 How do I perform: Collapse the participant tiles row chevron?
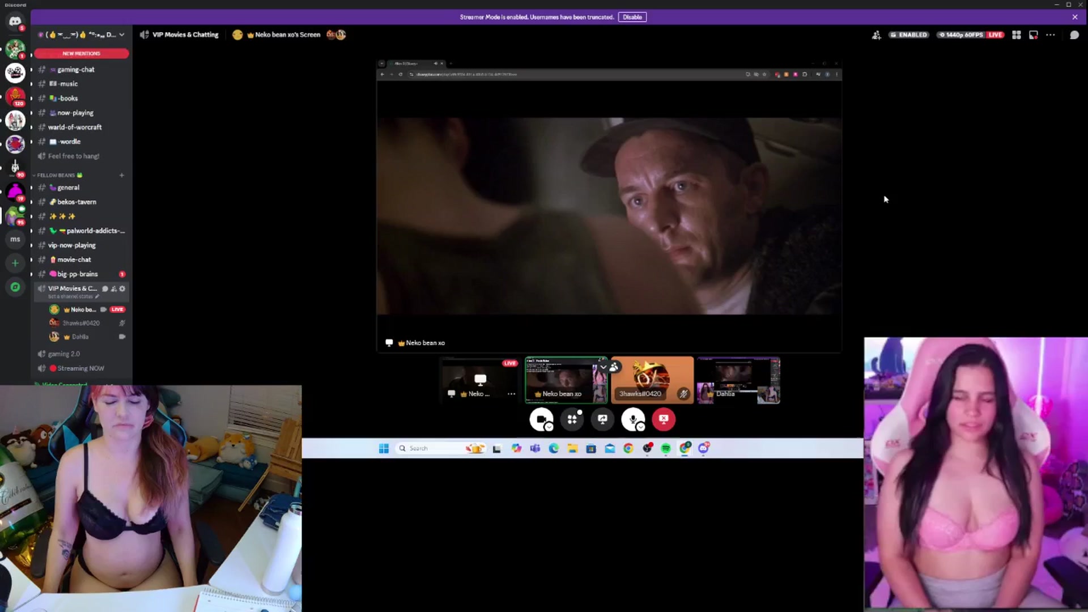coord(603,367)
